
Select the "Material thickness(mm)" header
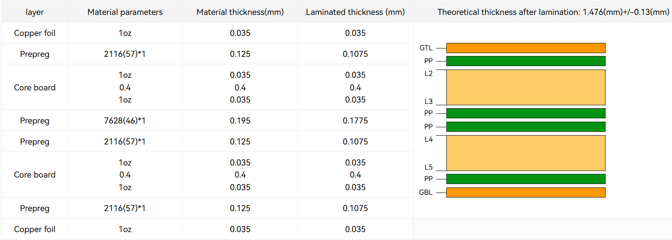(x=240, y=12)
